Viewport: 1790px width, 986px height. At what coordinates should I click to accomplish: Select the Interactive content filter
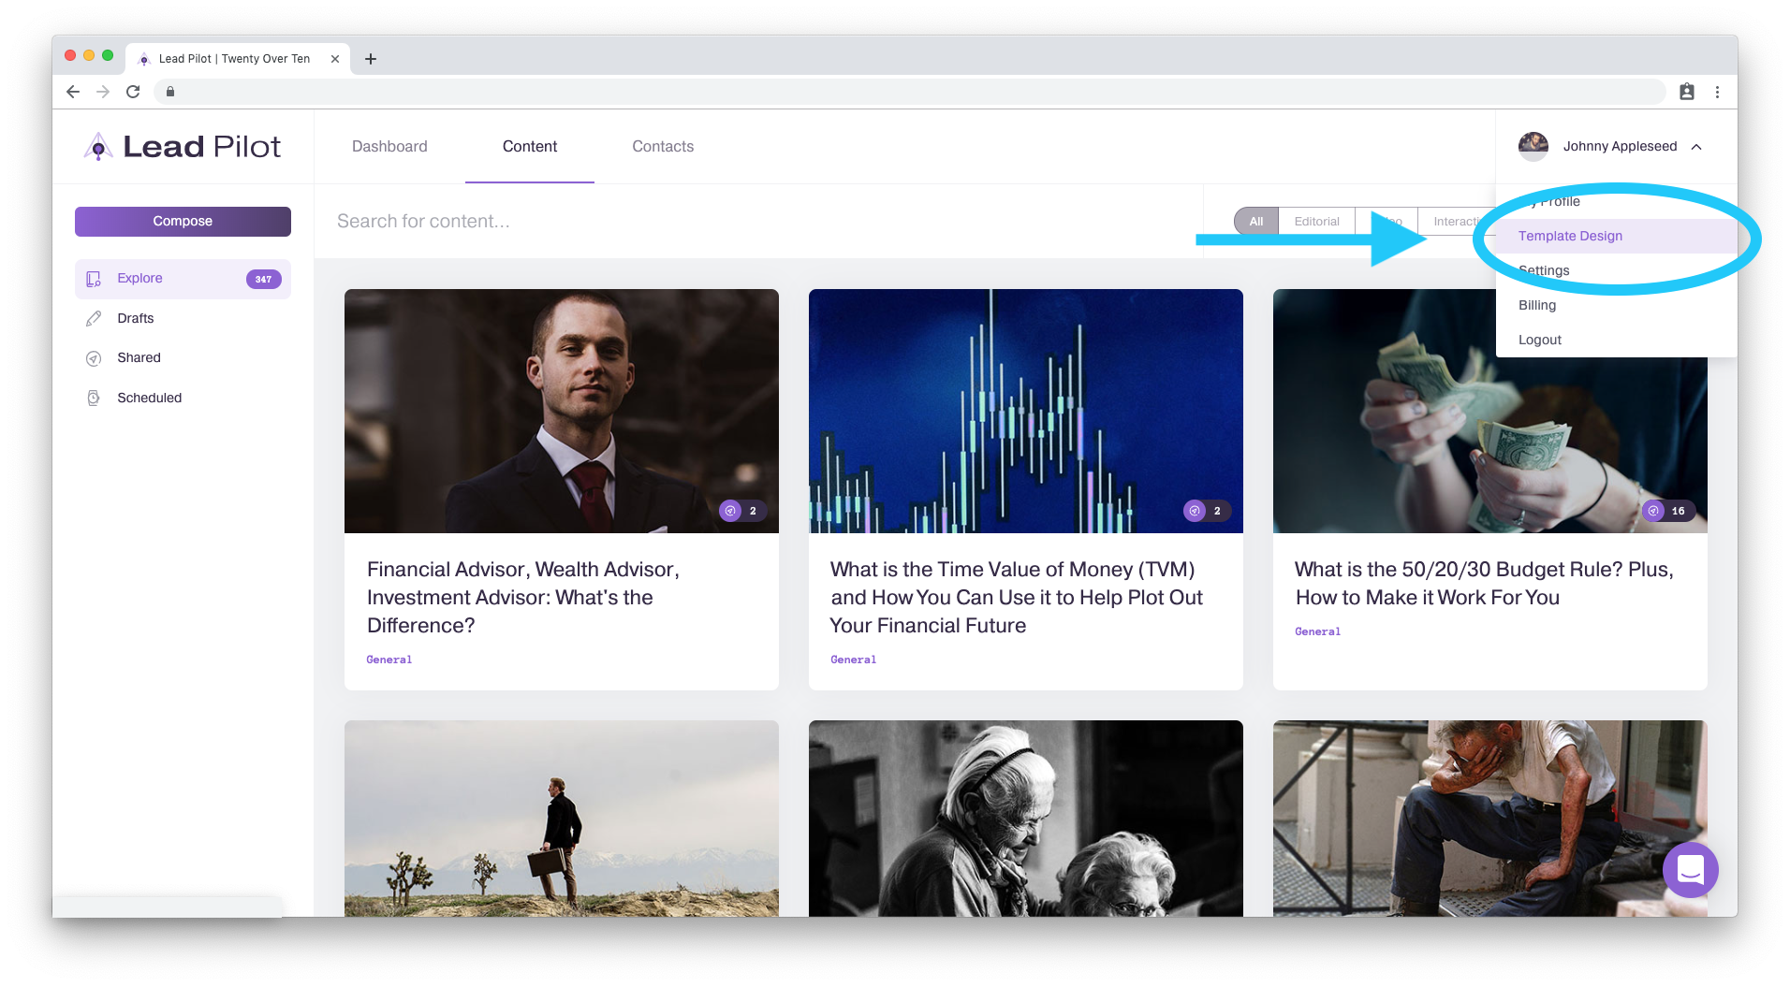point(1457,221)
